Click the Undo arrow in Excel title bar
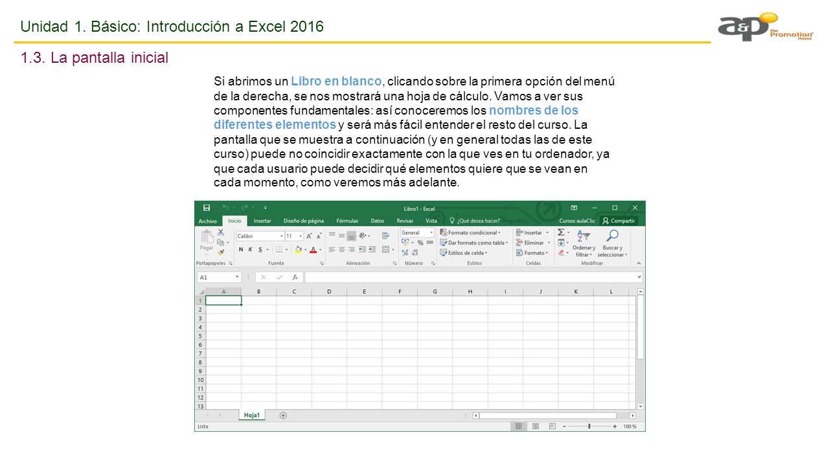Viewport: 829px width, 466px height. [224, 208]
